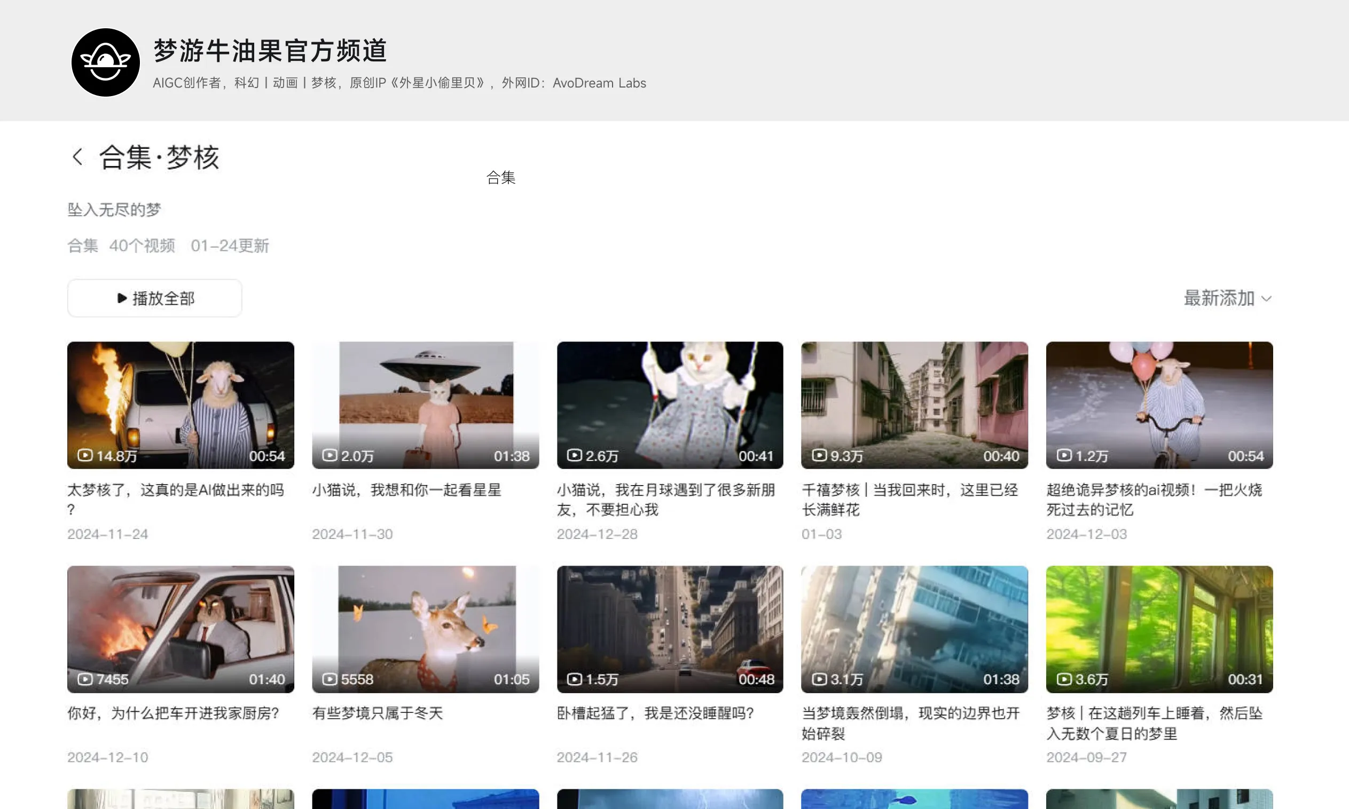
Task: Open the burning car driver thumbnail
Action: pyautogui.click(x=180, y=629)
